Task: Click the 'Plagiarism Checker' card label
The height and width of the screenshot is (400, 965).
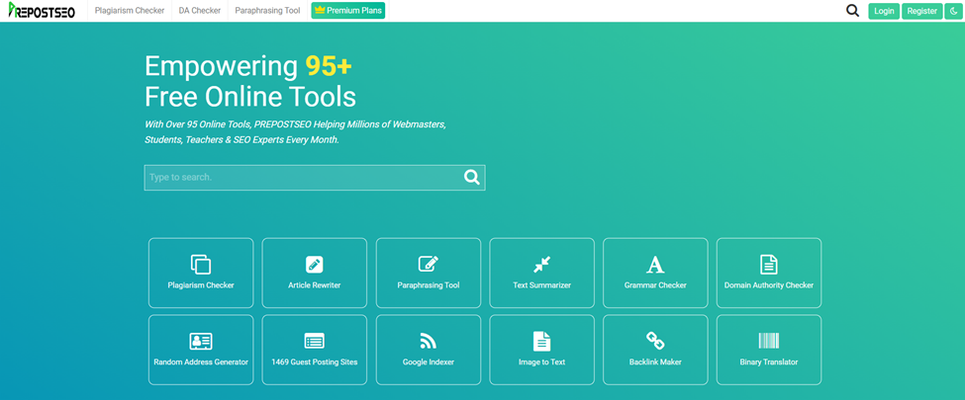Action: [201, 285]
